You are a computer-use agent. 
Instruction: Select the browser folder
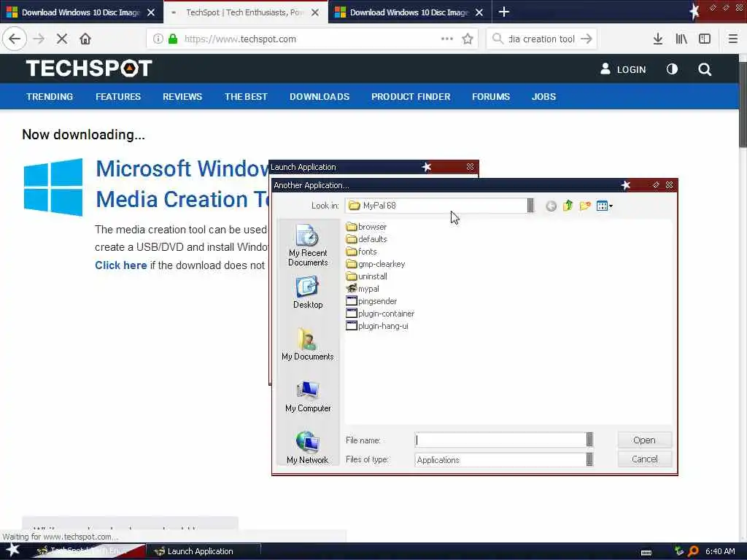(366, 227)
